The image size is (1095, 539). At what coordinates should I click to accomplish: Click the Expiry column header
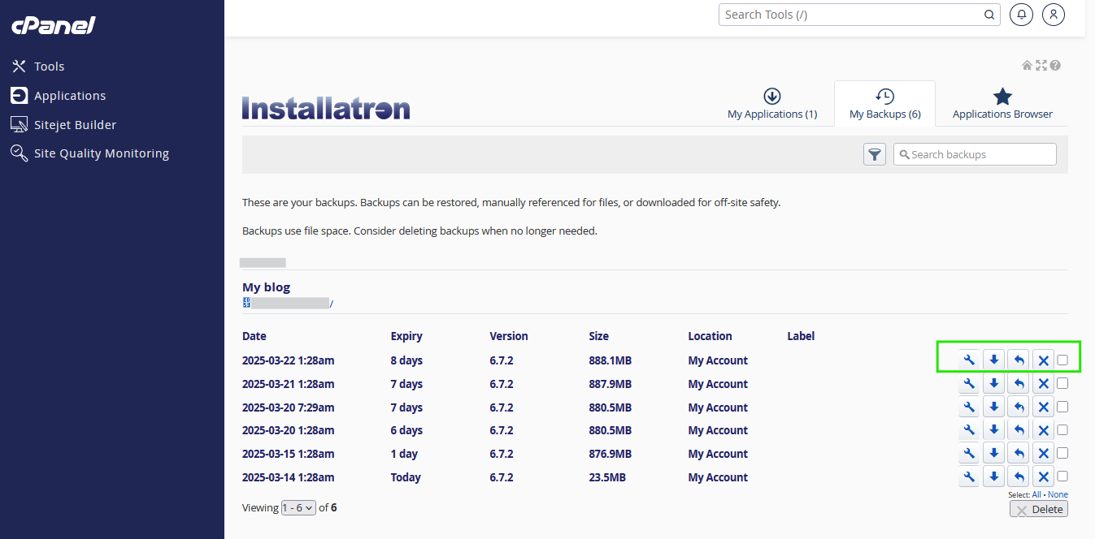406,336
